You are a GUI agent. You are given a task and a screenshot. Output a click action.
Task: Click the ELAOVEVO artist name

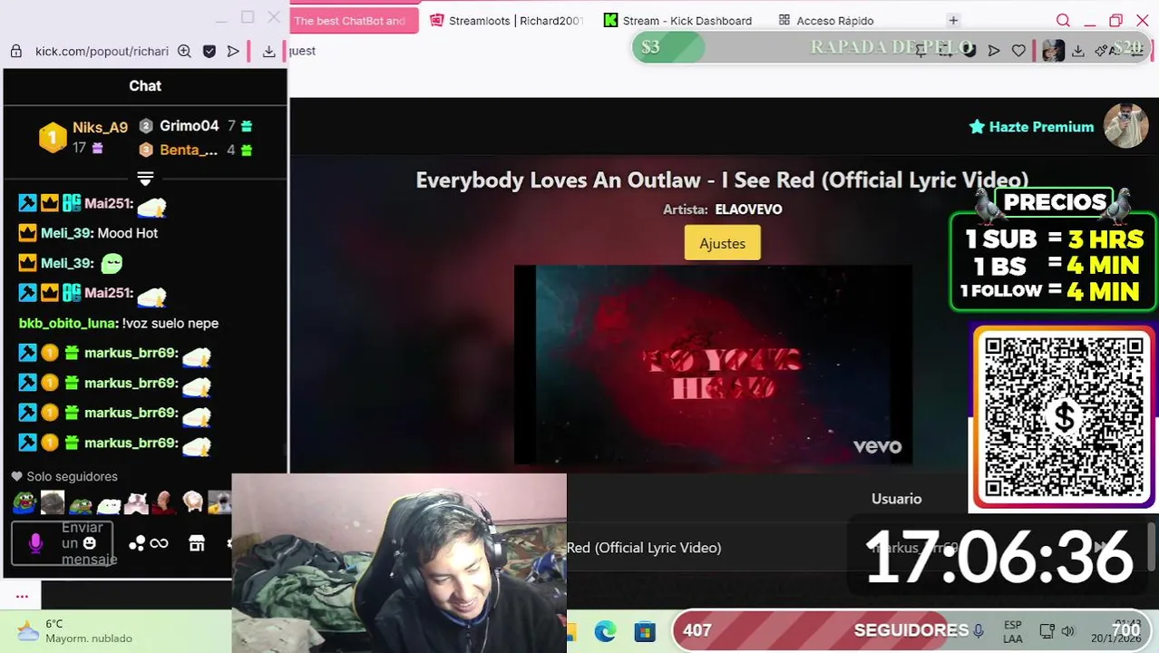(x=748, y=210)
